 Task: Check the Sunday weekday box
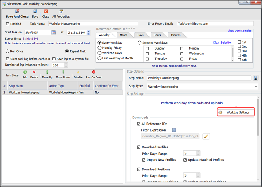(147, 48)
